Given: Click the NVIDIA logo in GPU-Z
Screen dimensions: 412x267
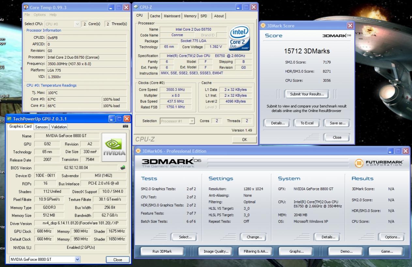Looking at the screenshot, I should (114, 147).
